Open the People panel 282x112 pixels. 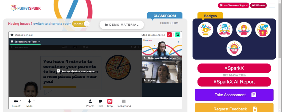[90, 103]
